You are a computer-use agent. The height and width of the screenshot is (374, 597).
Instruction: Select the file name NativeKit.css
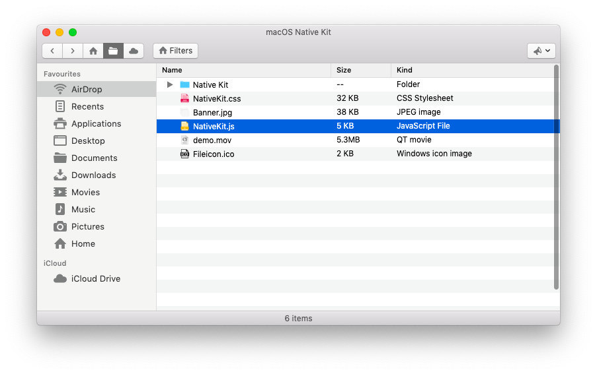coord(217,99)
